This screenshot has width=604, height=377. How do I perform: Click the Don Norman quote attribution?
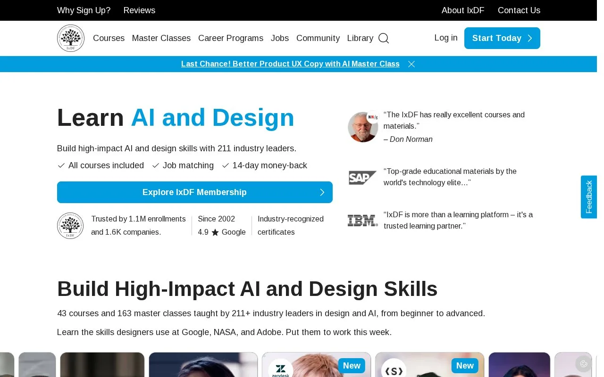[x=408, y=139]
